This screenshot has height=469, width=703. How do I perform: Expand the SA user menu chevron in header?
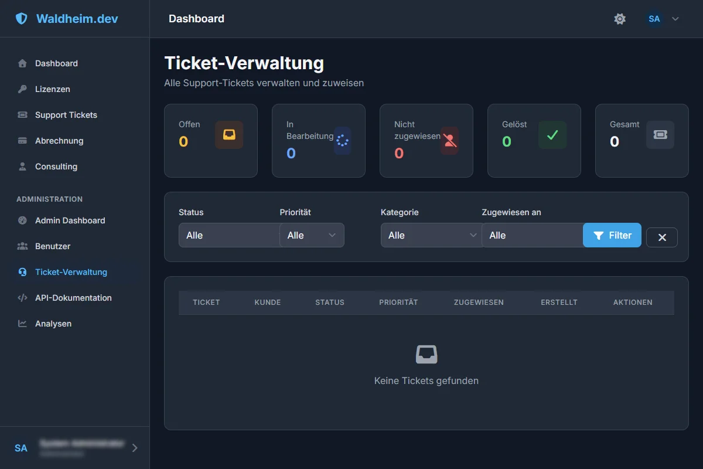point(675,19)
